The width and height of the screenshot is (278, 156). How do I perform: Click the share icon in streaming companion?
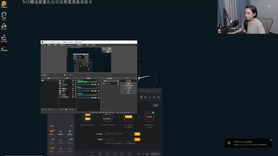click(x=158, y=97)
